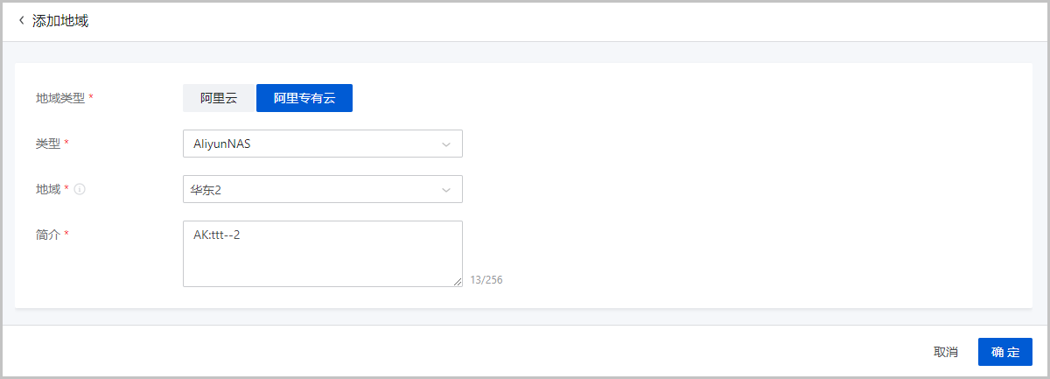
Task: Grab the textarea resize handle corner
Action: 457,281
